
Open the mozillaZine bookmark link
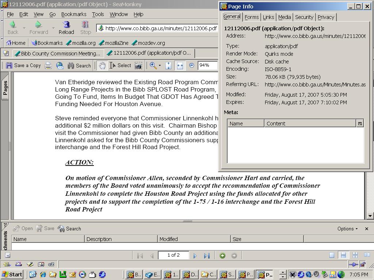tap(114, 43)
